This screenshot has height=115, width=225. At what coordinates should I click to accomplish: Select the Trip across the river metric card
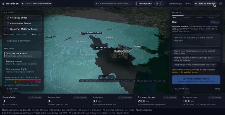coord(157,101)
